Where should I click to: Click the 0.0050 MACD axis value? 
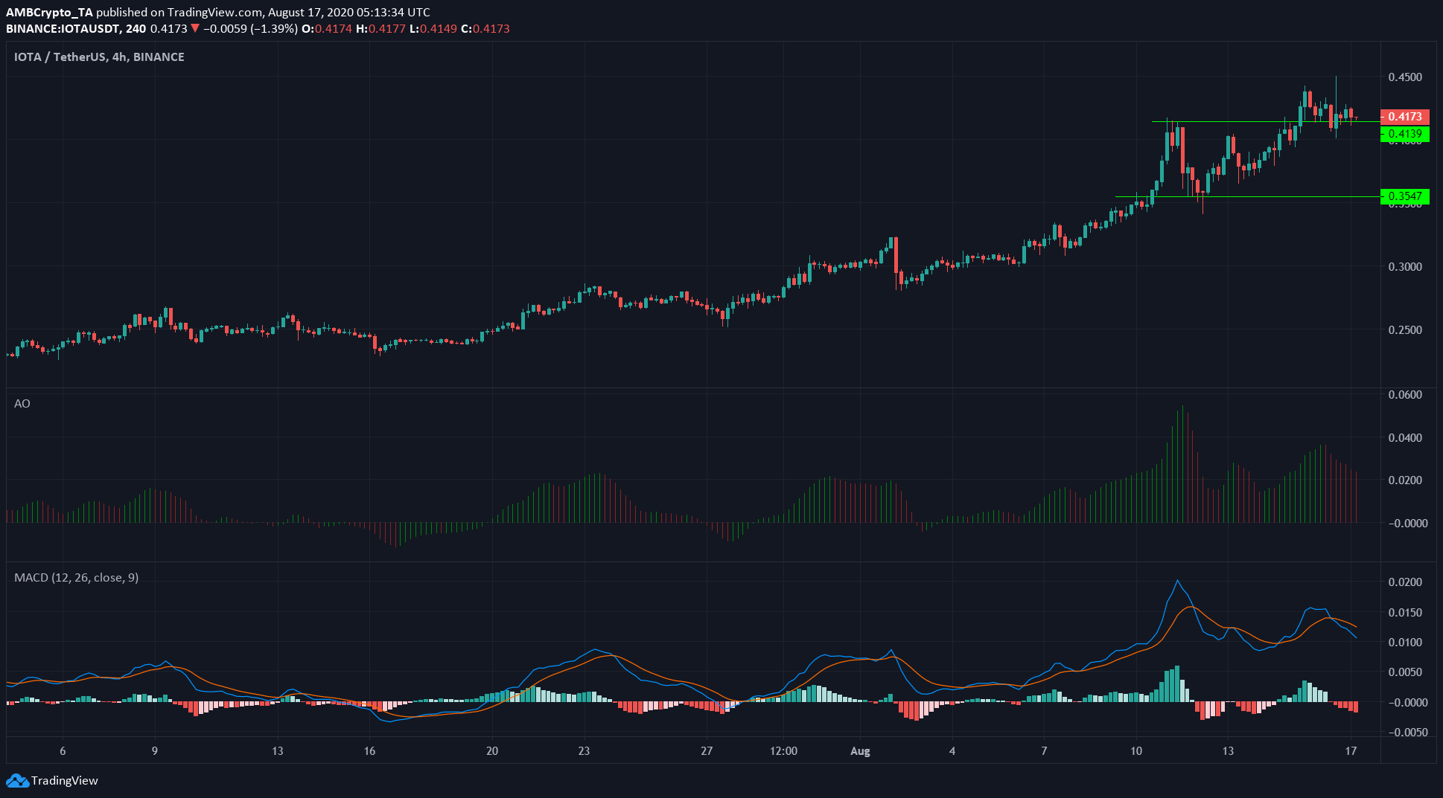tap(1405, 672)
